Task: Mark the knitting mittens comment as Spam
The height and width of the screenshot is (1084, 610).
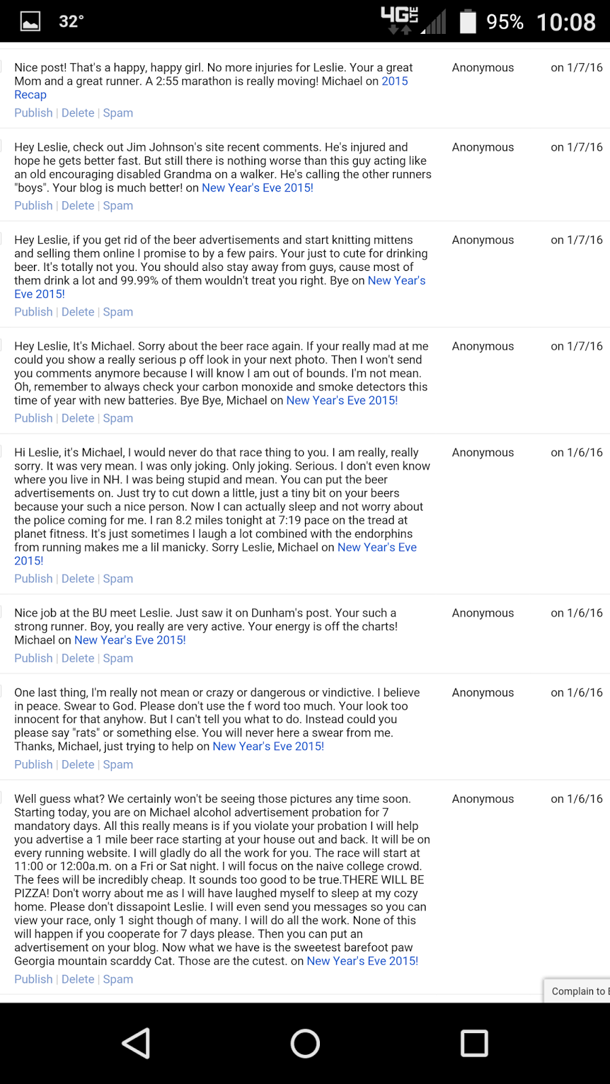Action: point(118,312)
